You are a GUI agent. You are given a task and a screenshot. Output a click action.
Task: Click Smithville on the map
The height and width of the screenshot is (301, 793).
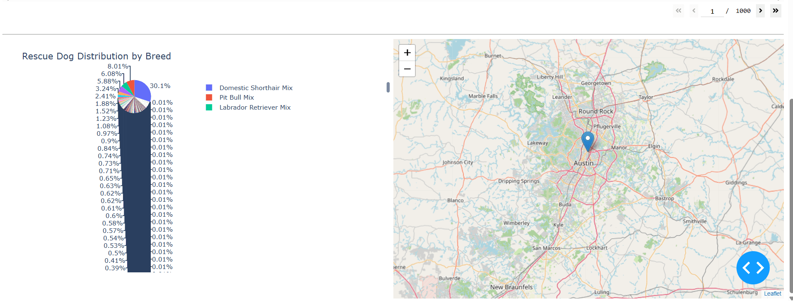(x=695, y=221)
